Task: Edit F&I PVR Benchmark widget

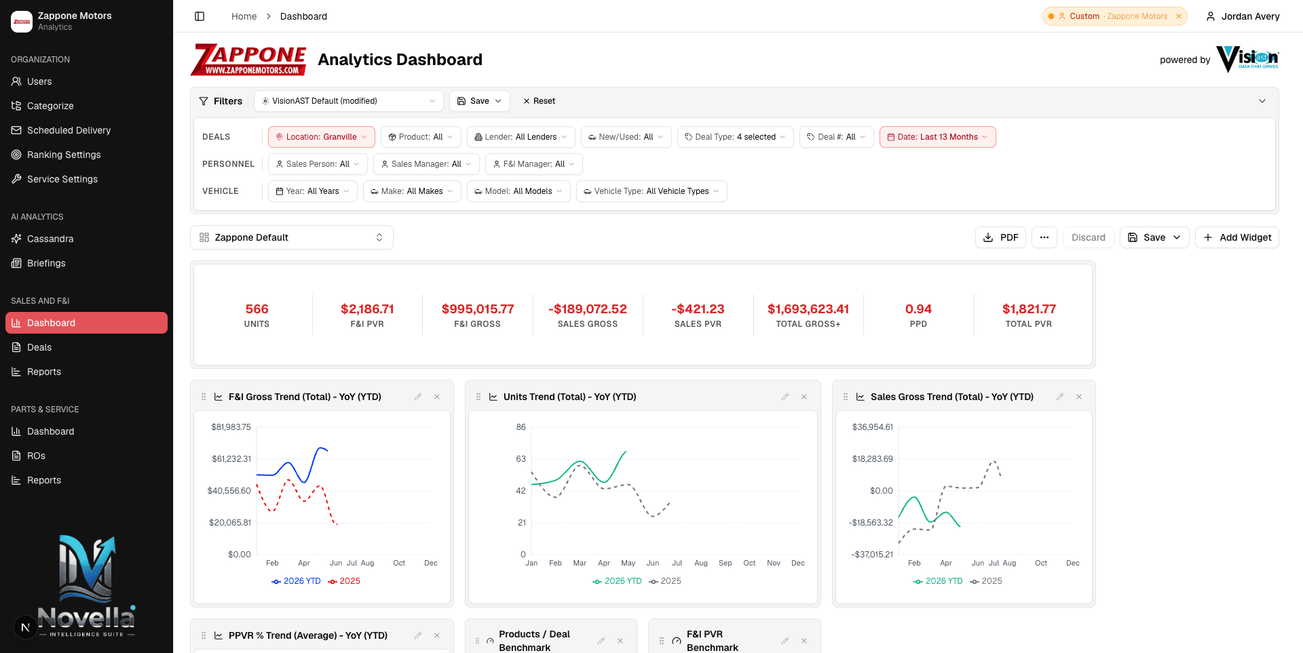Action: click(x=785, y=641)
